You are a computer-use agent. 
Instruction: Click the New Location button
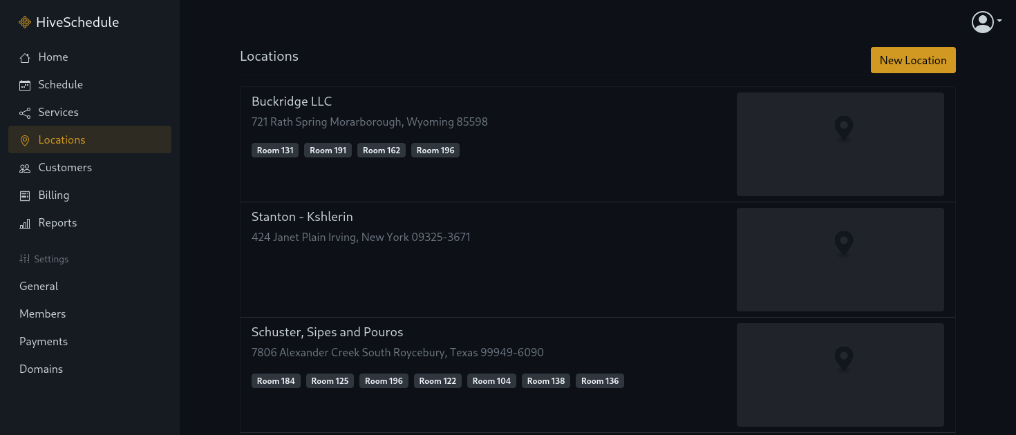pyautogui.click(x=912, y=60)
